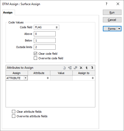Open the Assign to column list picker

pyautogui.click(x=93, y=78)
